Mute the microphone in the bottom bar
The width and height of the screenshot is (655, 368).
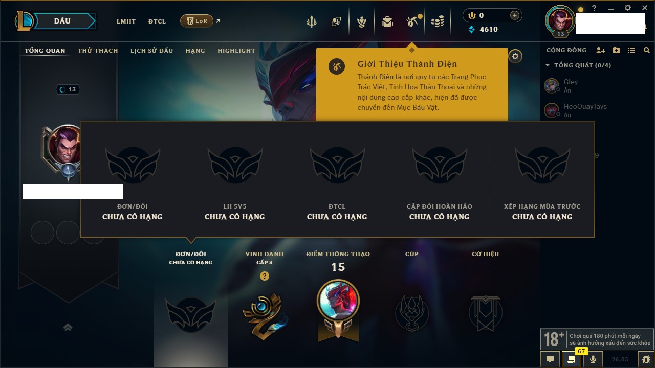pos(593,359)
